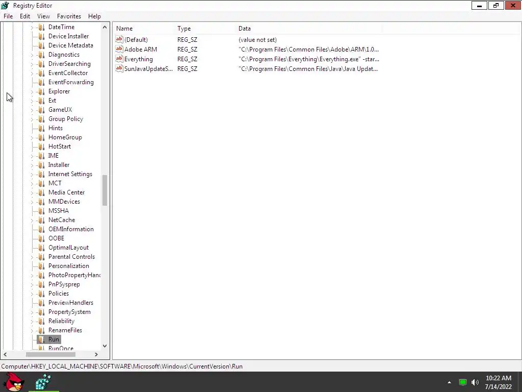This screenshot has height=392, width=522.
Task: Expand the PropertySystem key
Action: [x=32, y=312]
